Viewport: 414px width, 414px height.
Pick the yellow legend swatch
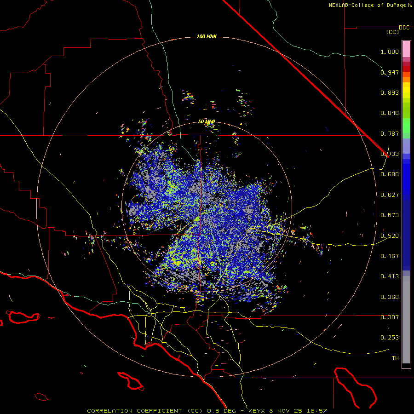(406, 90)
